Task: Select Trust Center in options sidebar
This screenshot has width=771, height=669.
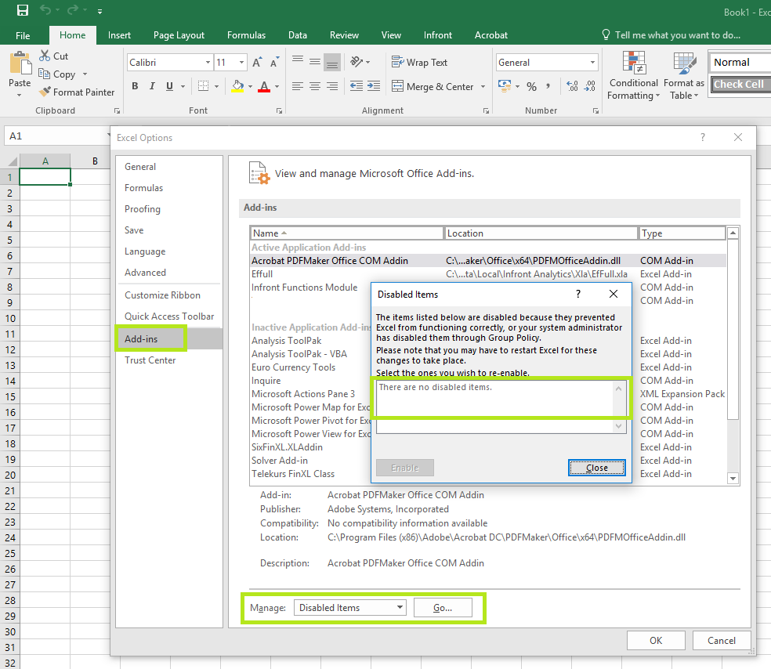Action: tap(150, 360)
